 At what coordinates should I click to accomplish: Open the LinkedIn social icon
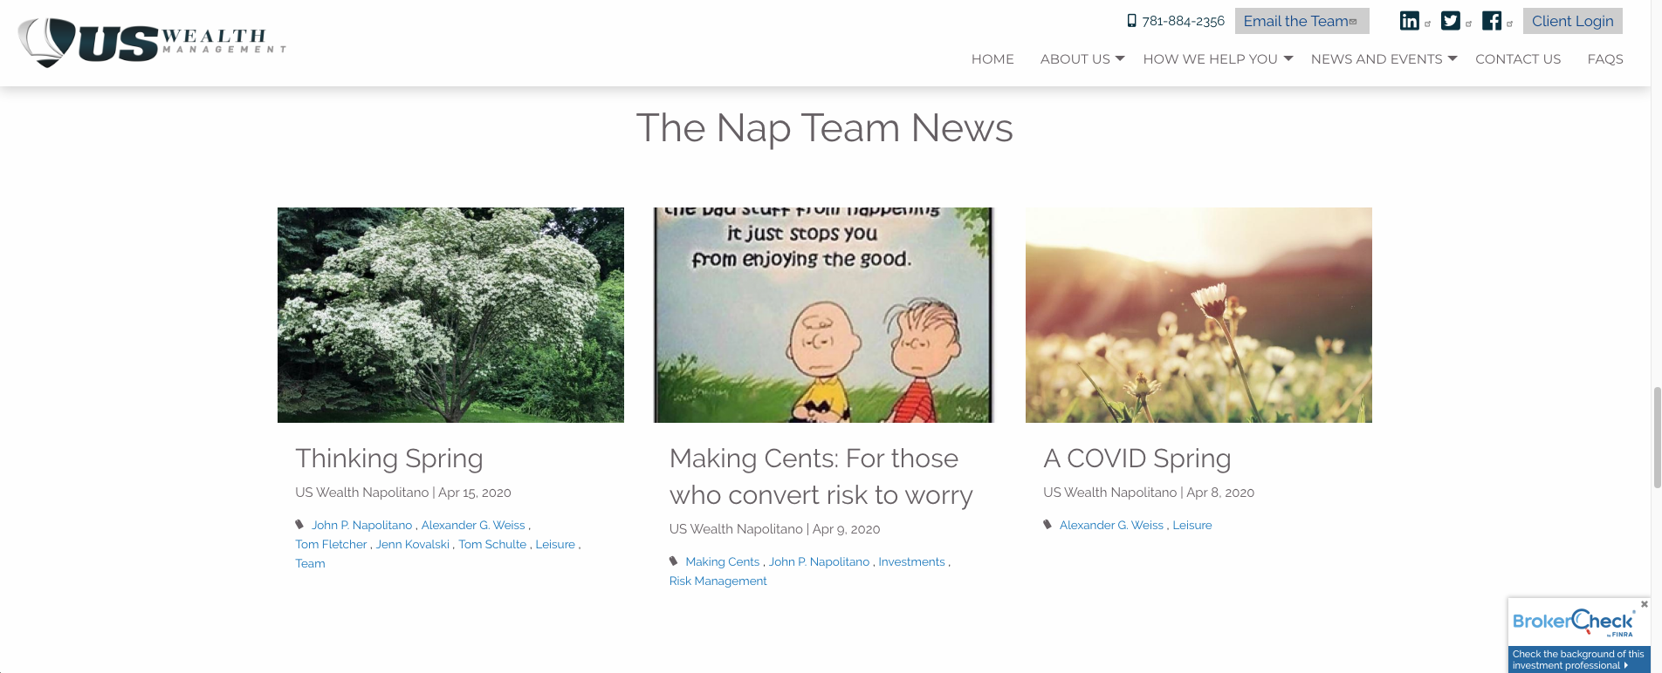pos(1409,21)
